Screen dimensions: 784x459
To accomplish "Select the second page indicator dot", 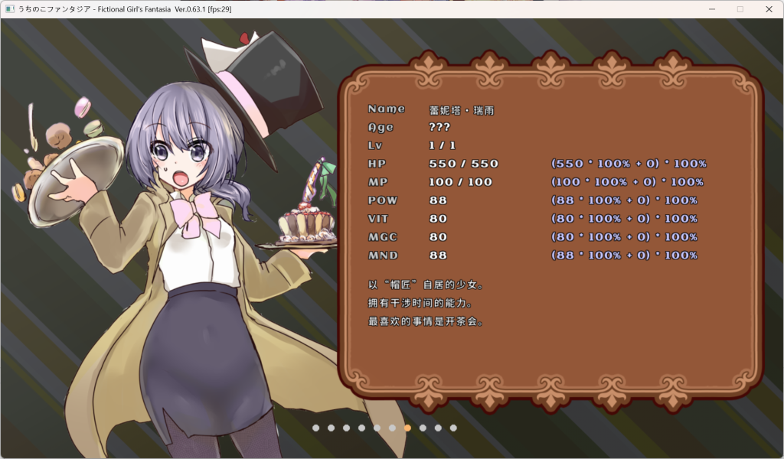I will pos(331,428).
